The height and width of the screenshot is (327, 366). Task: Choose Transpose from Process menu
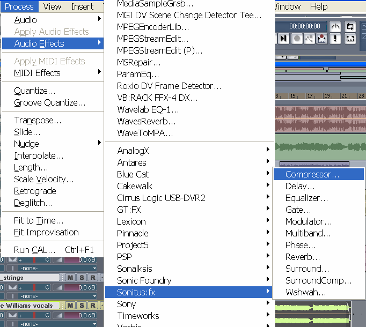(53, 120)
